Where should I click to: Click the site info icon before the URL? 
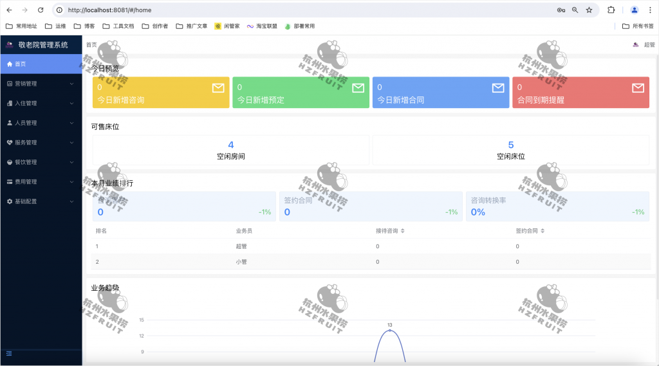pos(60,10)
